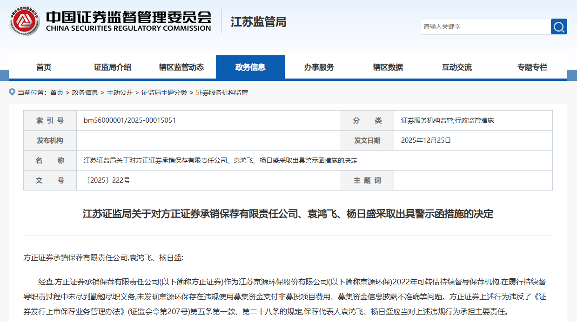Viewport: 577px width, 322px height.
Task: Open the 互动交流 navigation tab
Action: (457, 67)
